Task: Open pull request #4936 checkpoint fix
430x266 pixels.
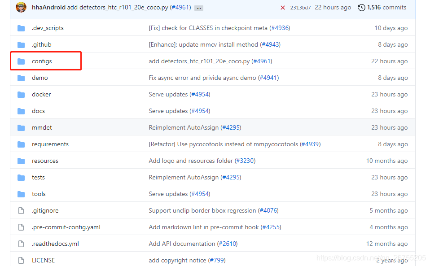Action: point(279,28)
